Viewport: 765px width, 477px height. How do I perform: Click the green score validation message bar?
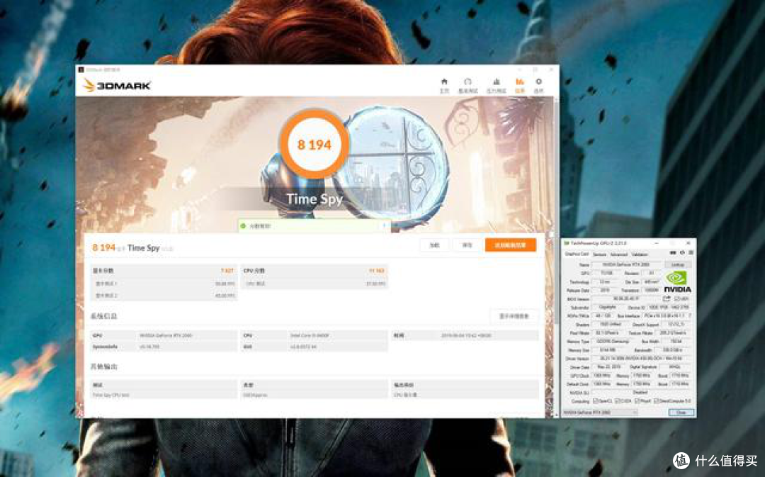pos(314,226)
